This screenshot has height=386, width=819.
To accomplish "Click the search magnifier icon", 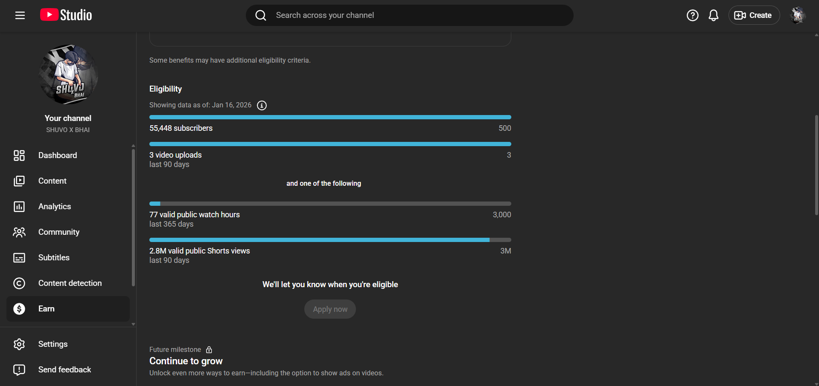I will point(261,15).
